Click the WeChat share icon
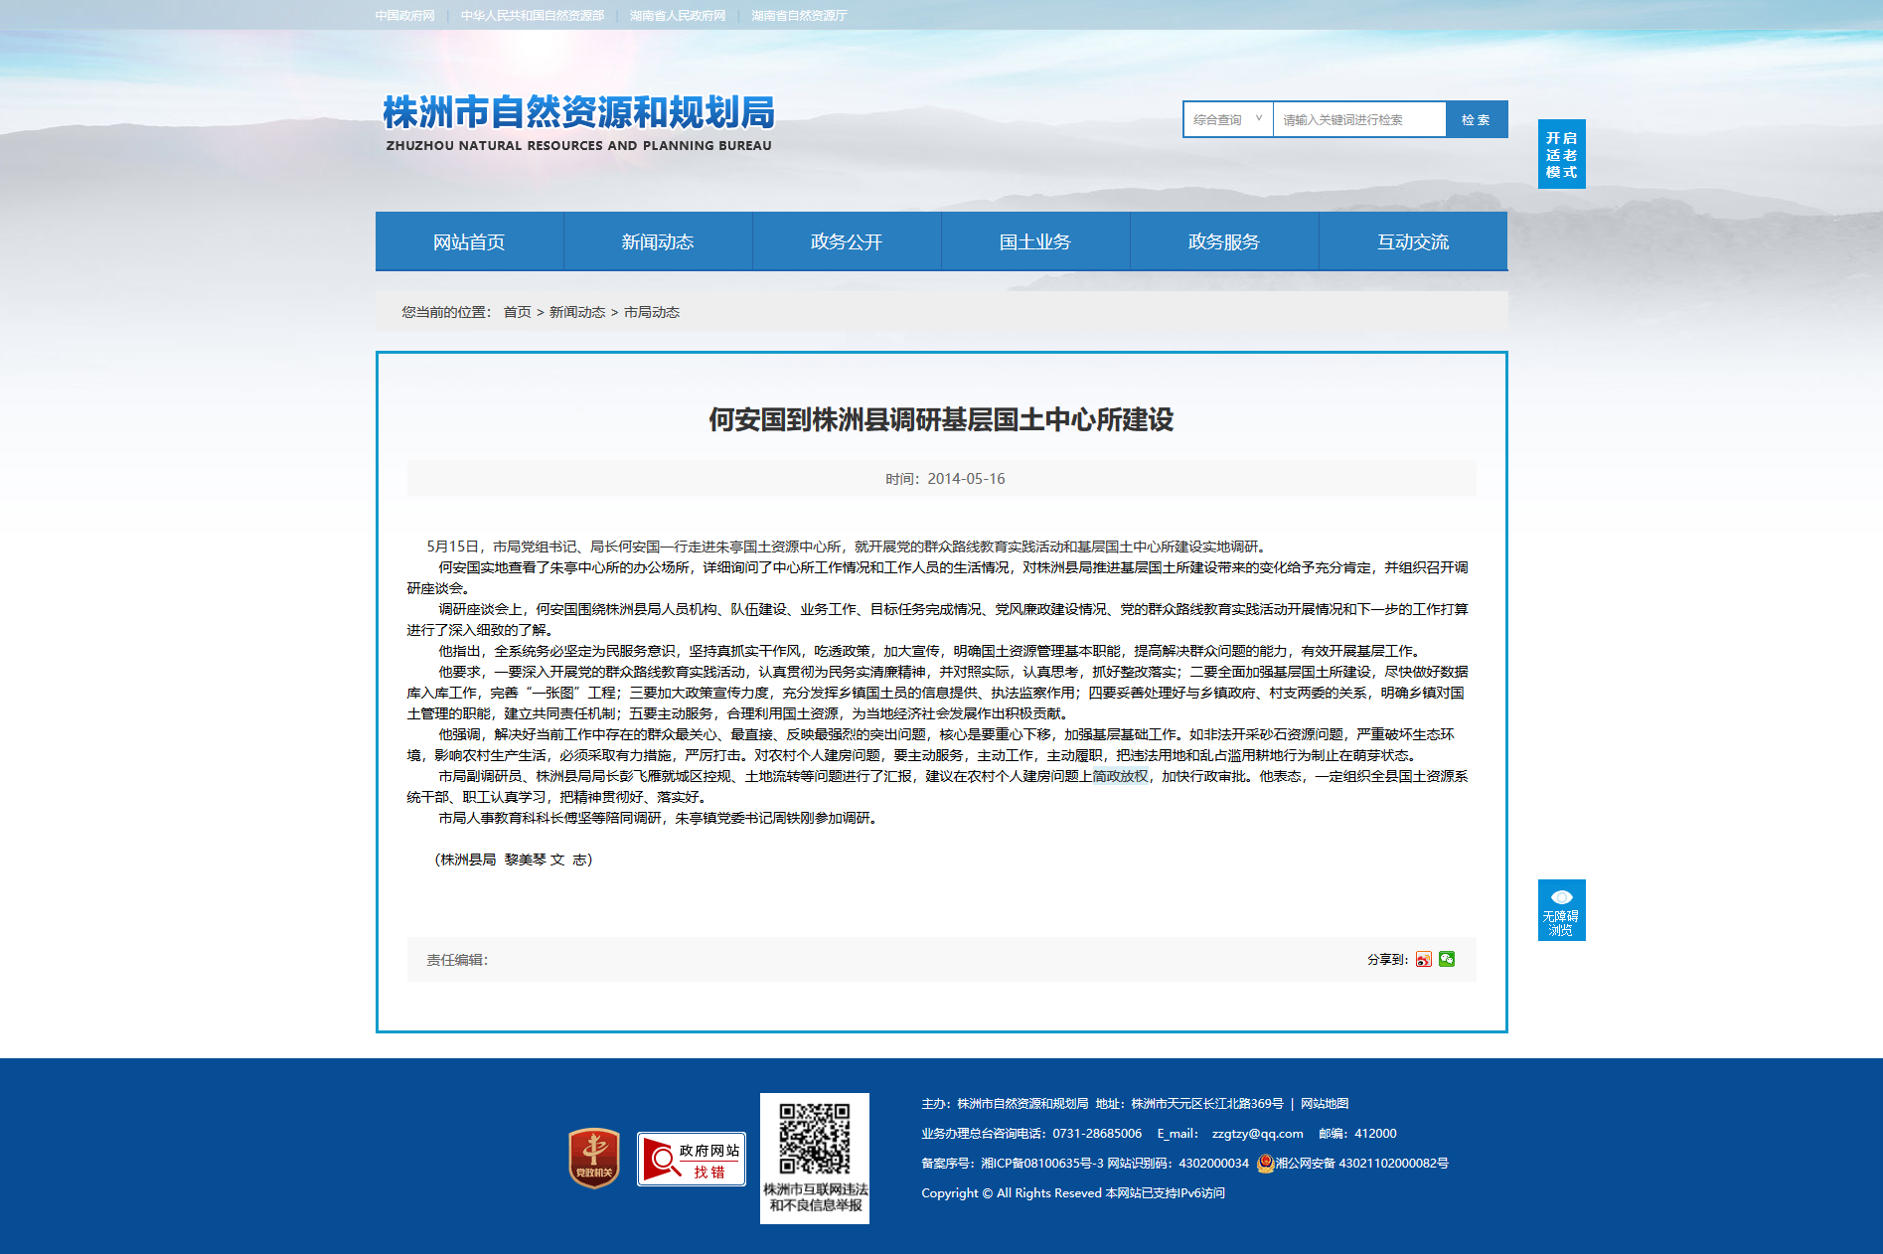Image resolution: width=1883 pixels, height=1254 pixels. pos(1447,959)
